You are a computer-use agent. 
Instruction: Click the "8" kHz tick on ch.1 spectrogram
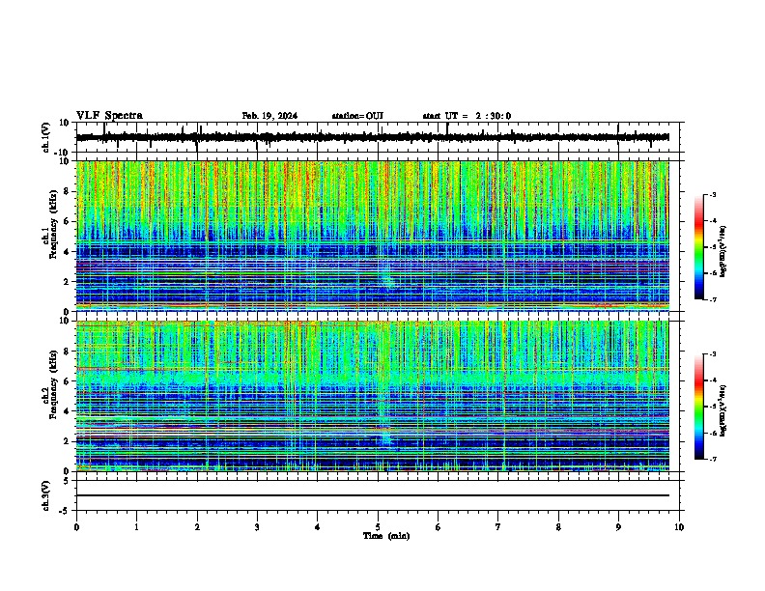click(67, 191)
